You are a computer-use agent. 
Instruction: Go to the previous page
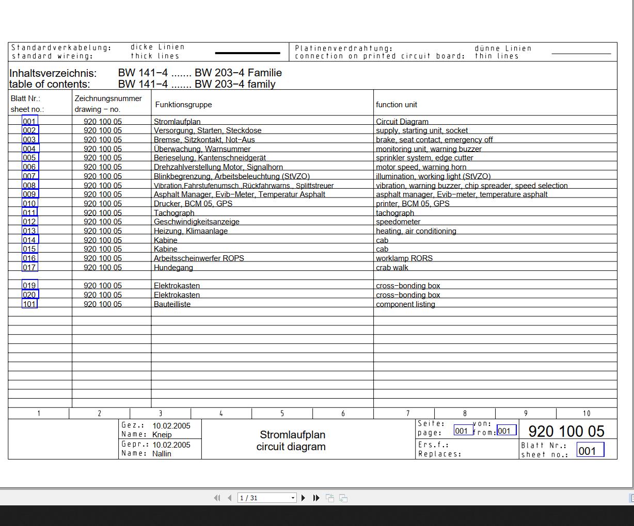point(229,498)
